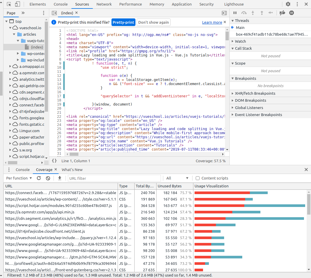This screenshot has height=278, width=311.
Task: Click the Pretty-print button
Action: tap(123, 22)
